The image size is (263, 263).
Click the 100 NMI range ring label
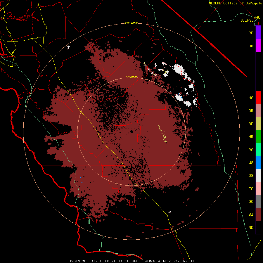131,23
